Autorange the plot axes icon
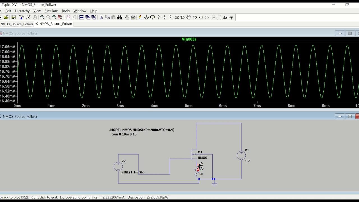Screen dimensions: 359x202 (x=68, y=17)
